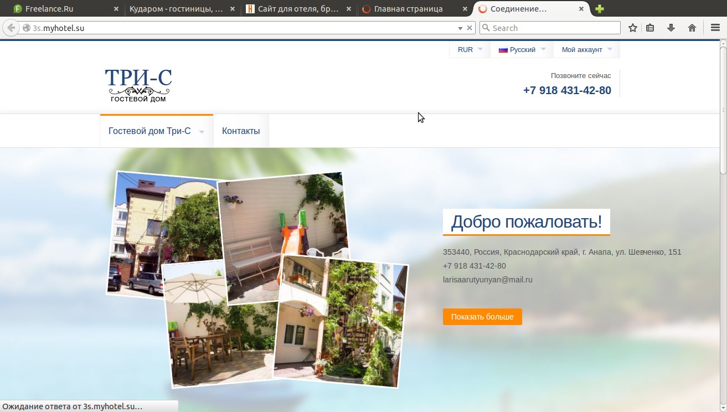Open the Контакты page
Viewport: 727px width, 412px height.
click(x=241, y=131)
